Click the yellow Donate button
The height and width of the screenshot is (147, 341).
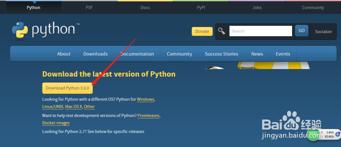(x=202, y=31)
